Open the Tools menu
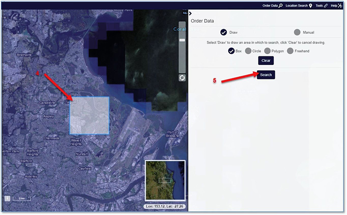This screenshot has height=215, width=347. [319, 6]
